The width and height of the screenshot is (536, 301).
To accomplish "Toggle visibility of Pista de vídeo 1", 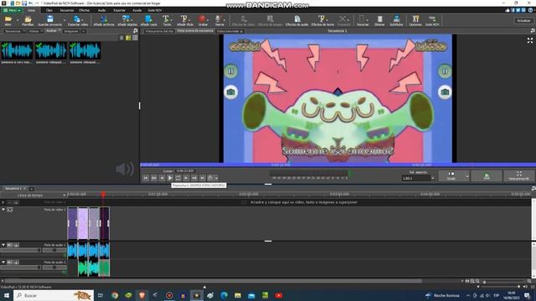I will coord(9,210).
